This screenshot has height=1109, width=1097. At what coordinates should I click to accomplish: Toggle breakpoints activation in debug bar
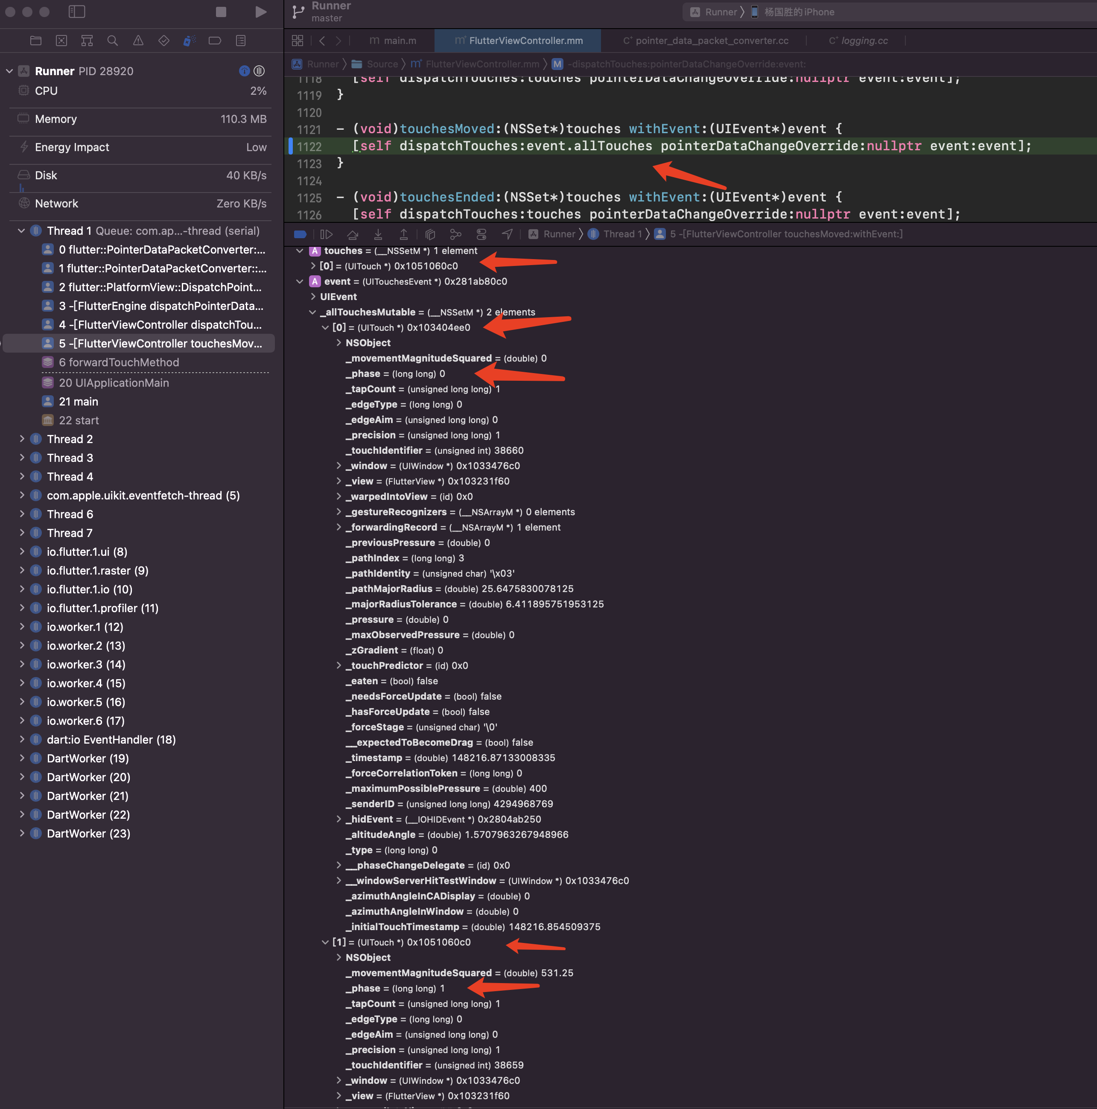pyautogui.click(x=300, y=234)
